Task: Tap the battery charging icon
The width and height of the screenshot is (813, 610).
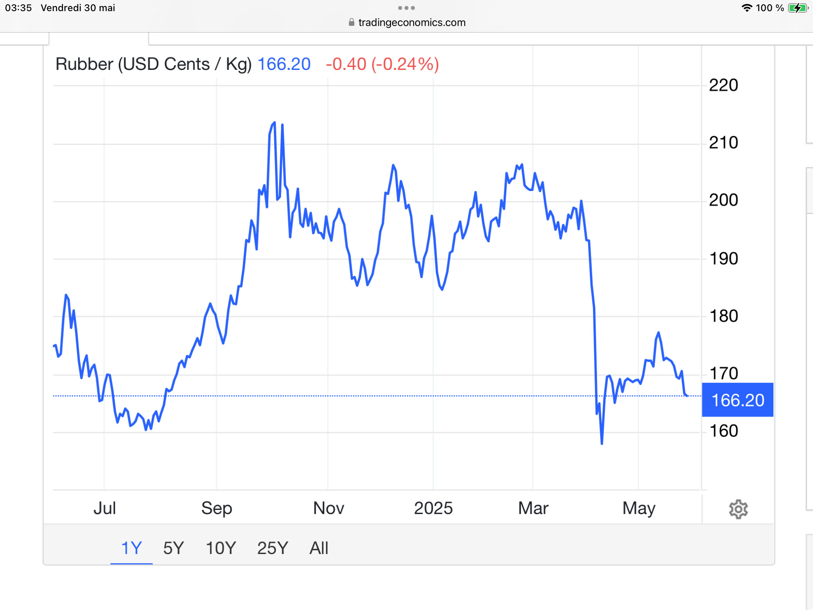Action: pos(797,8)
